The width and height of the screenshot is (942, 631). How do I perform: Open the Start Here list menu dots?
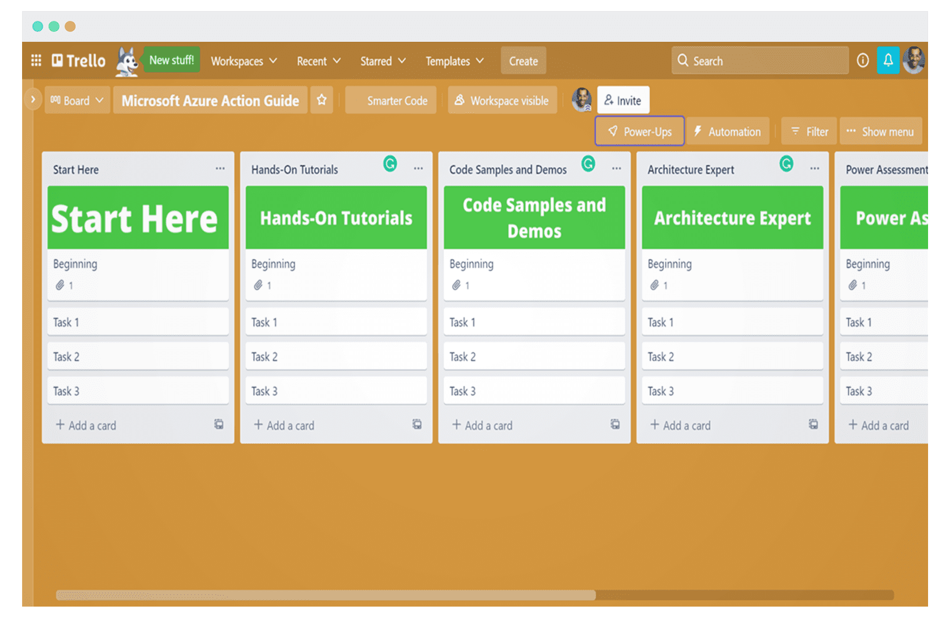click(x=220, y=168)
